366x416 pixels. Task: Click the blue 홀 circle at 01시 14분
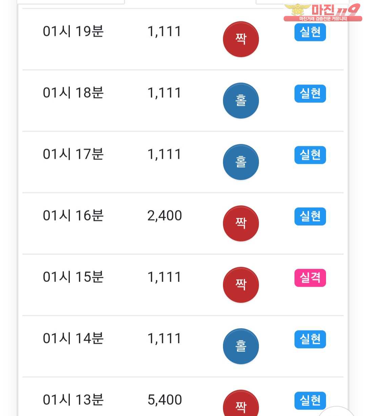pos(241,346)
